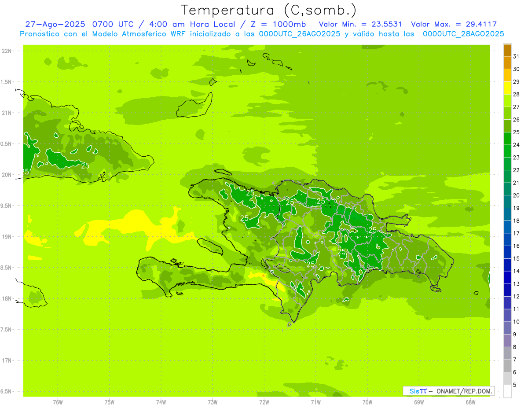528x408 pixels.
Task: Click the '19N' latitude axis label
Action: click(7, 237)
